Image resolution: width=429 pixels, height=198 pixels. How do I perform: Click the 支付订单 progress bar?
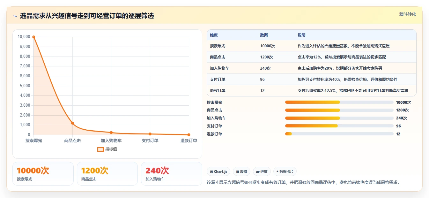point(339,126)
